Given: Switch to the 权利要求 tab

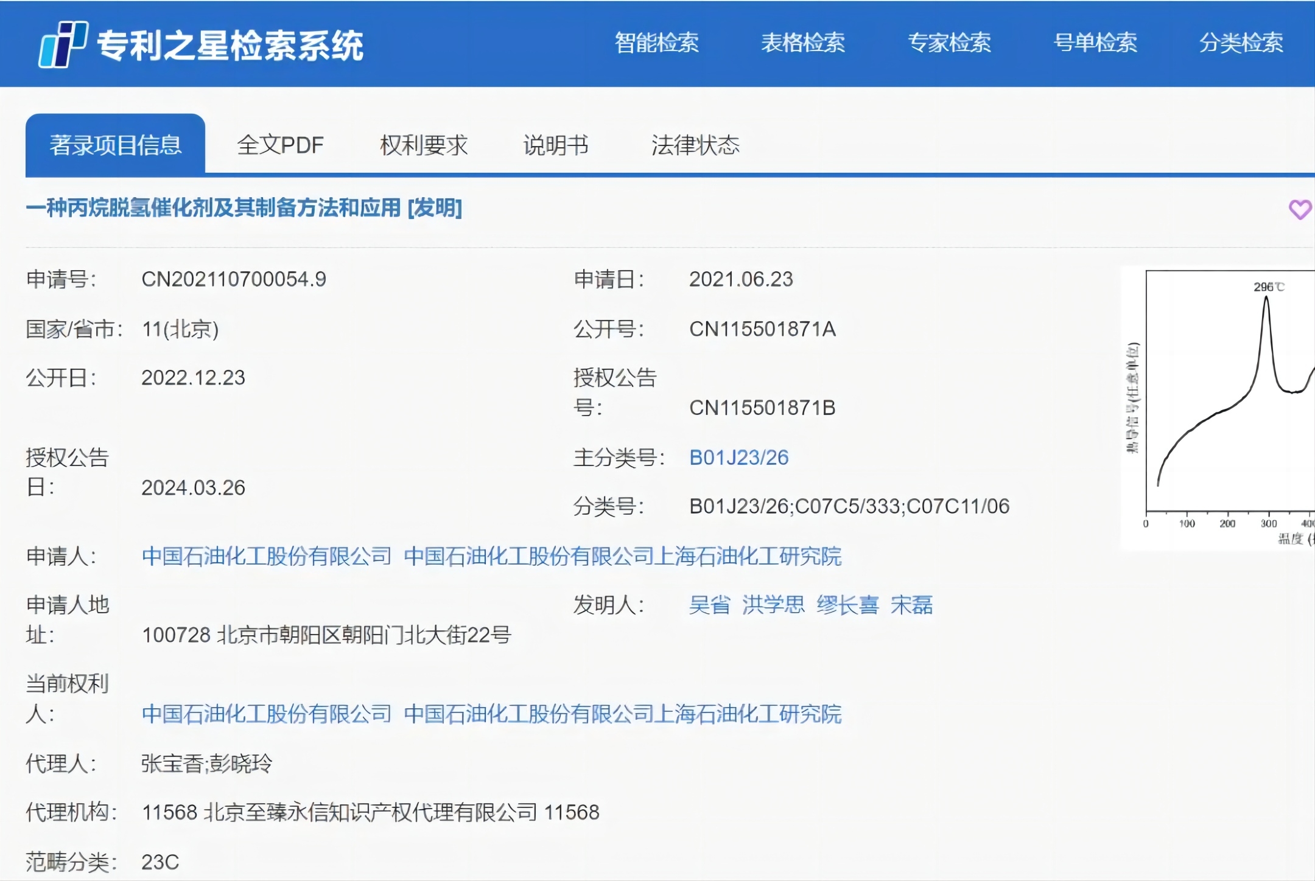Looking at the screenshot, I should click(424, 145).
